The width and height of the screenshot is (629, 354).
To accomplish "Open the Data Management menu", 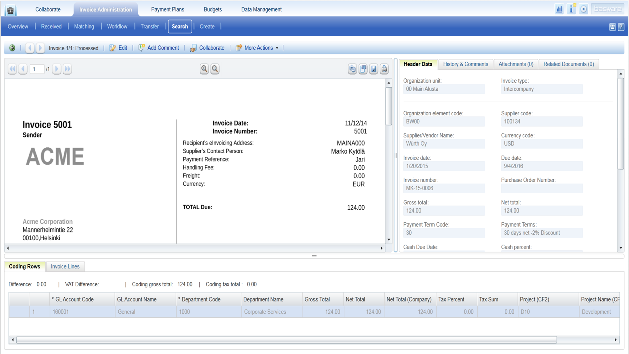I will click(x=261, y=9).
